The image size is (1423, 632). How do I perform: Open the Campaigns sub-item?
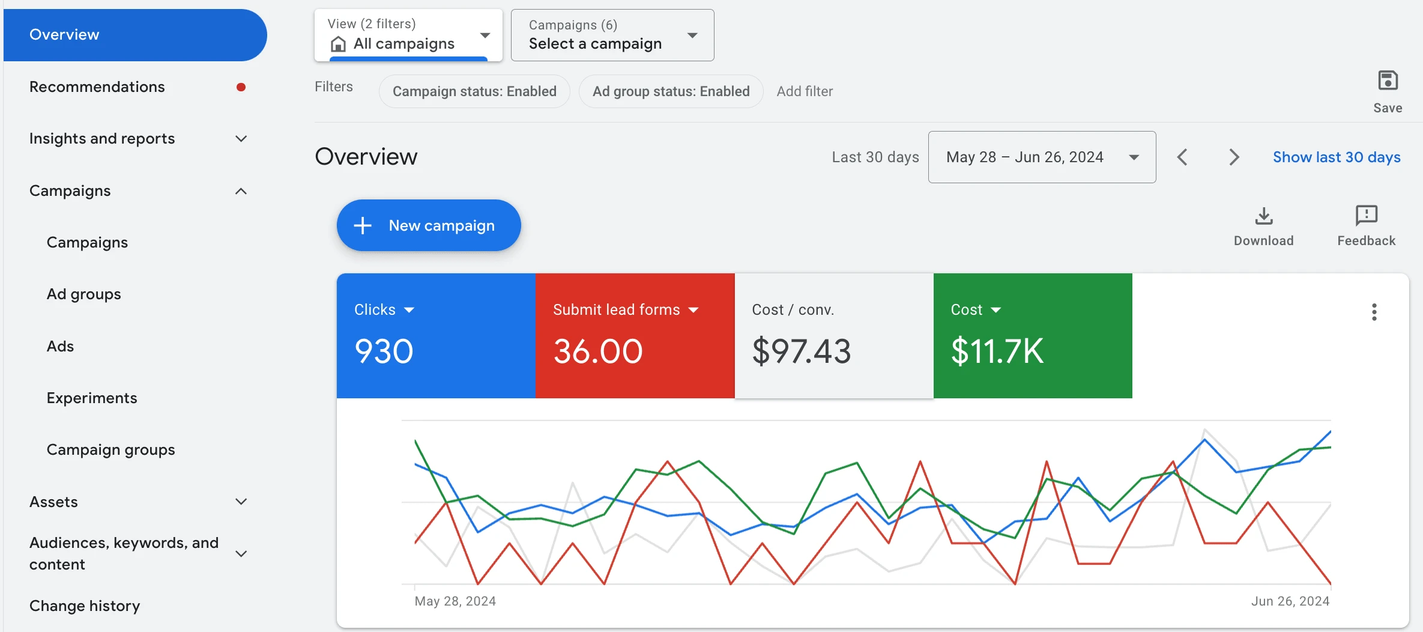[x=88, y=243]
